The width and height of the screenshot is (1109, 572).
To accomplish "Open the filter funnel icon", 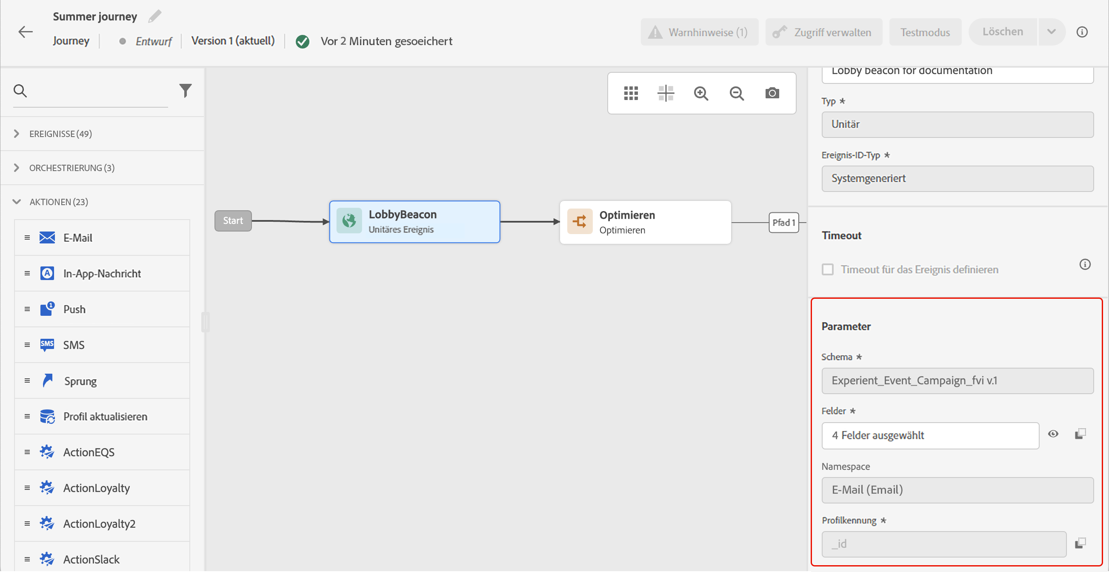I will tap(185, 90).
